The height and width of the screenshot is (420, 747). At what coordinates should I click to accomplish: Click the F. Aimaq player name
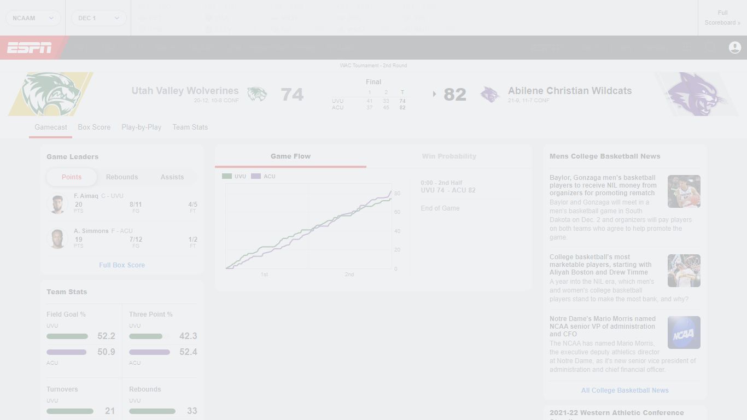(x=86, y=196)
